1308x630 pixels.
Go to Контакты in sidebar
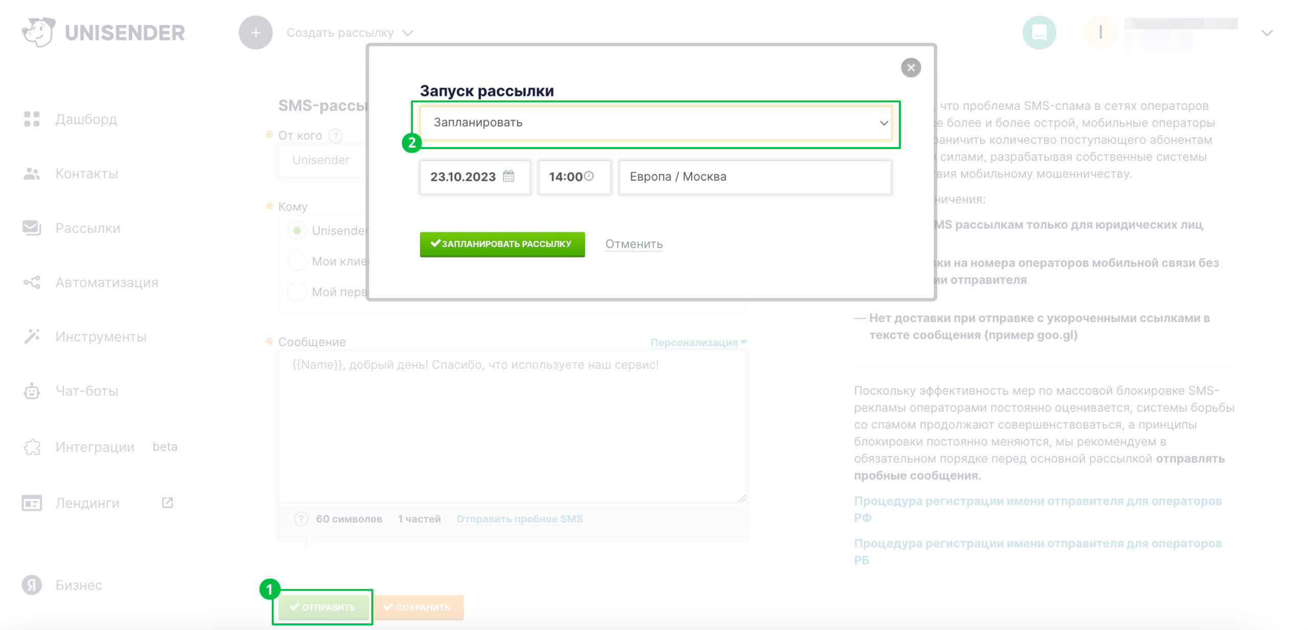click(86, 174)
